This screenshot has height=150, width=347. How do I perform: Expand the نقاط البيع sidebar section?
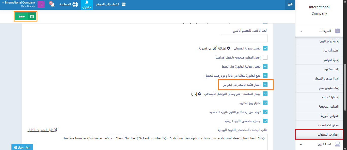[301, 144]
